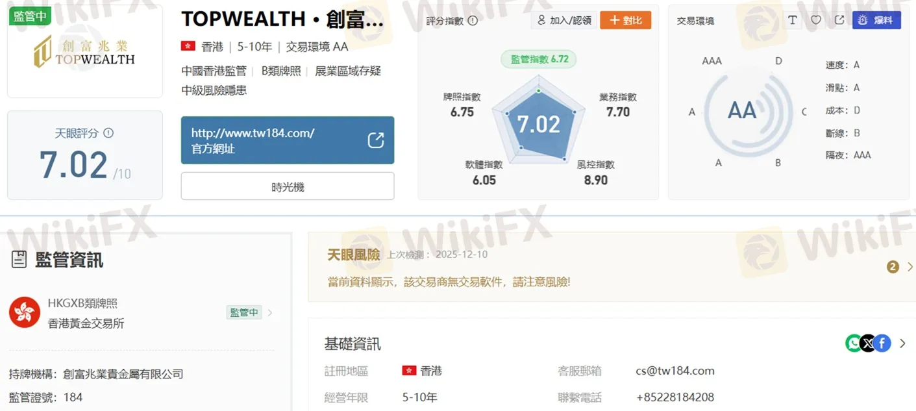Image resolution: width=916 pixels, height=411 pixels.
Task: Click the share icon beside the heart icon
Action: (x=839, y=20)
